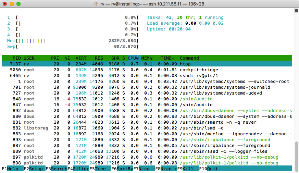Select the mcelog --ignorenodev process
299x173 pixels.
pos(147,134)
